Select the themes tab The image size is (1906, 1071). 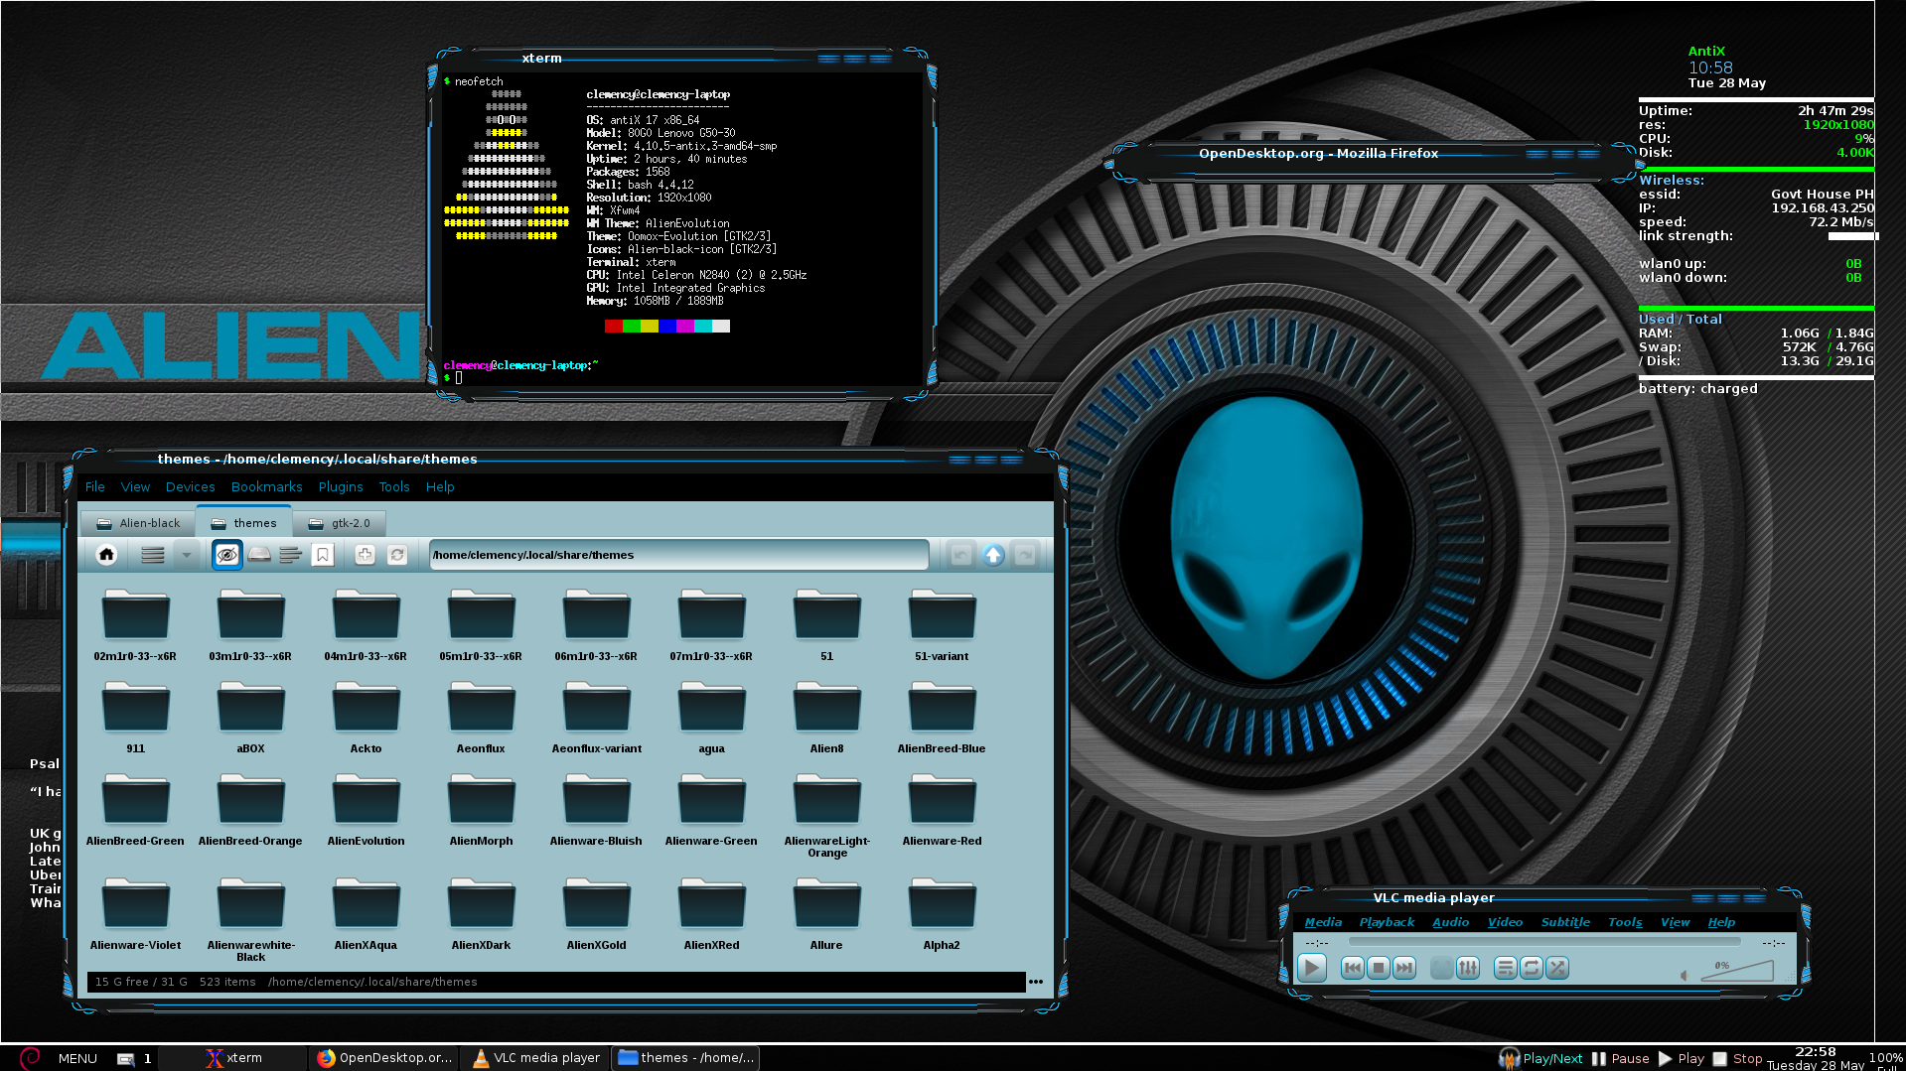pyautogui.click(x=243, y=523)
